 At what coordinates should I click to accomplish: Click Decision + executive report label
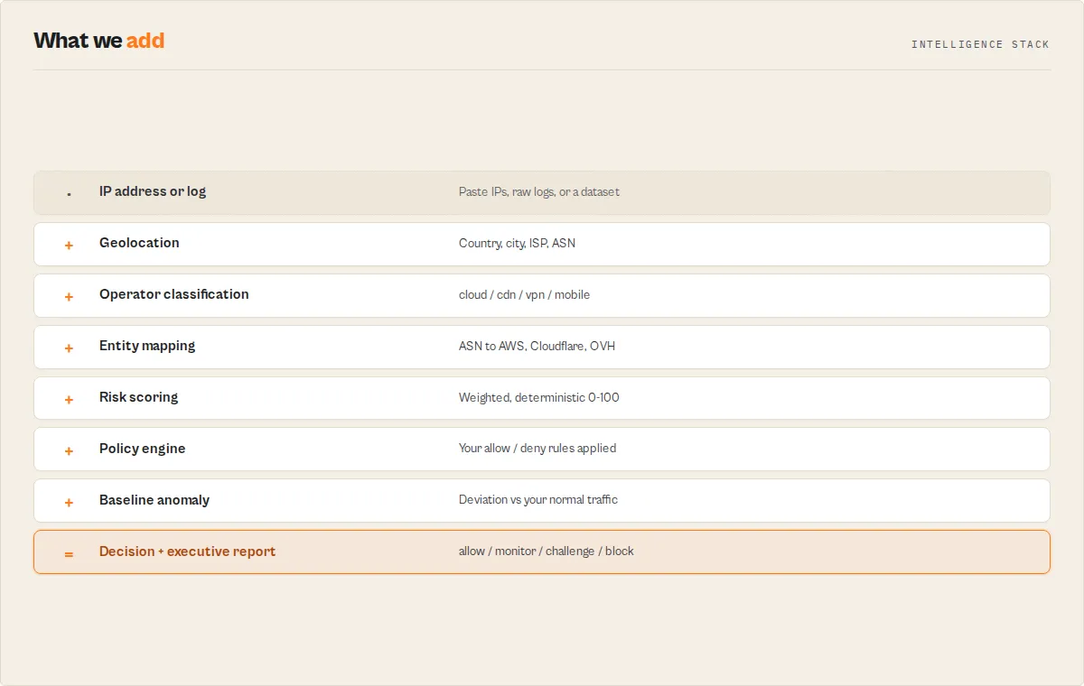187,552
